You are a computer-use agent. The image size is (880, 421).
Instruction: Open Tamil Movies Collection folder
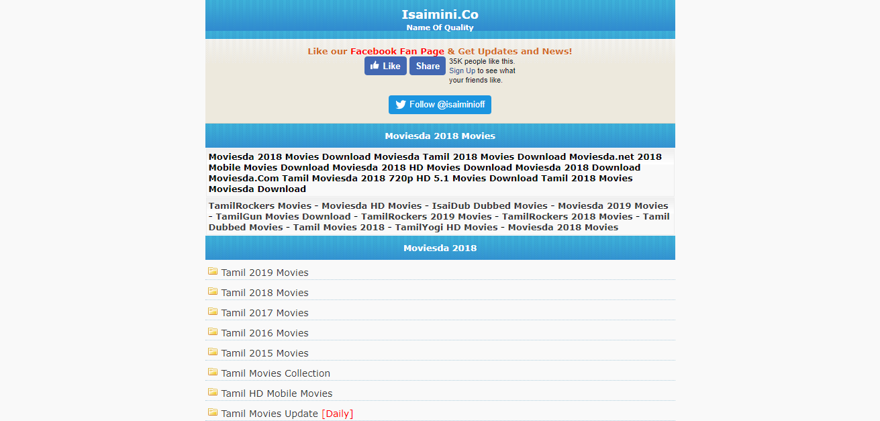pos(276,373)
